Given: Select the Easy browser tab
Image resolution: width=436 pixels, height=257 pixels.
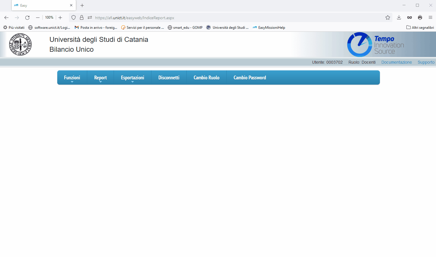Looking at the screenshot, I should [x=44, y=6].
